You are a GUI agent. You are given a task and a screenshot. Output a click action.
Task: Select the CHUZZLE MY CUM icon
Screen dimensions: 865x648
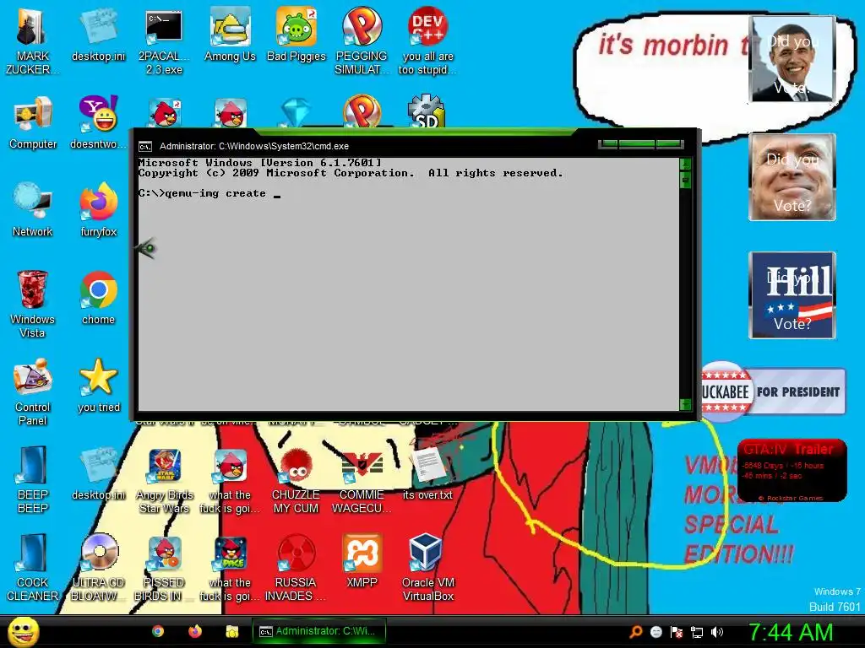click(296, 480)
